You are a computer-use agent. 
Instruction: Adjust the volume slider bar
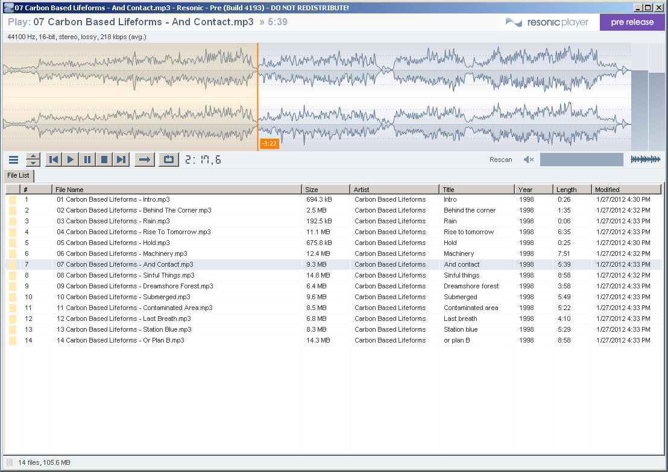581,160
